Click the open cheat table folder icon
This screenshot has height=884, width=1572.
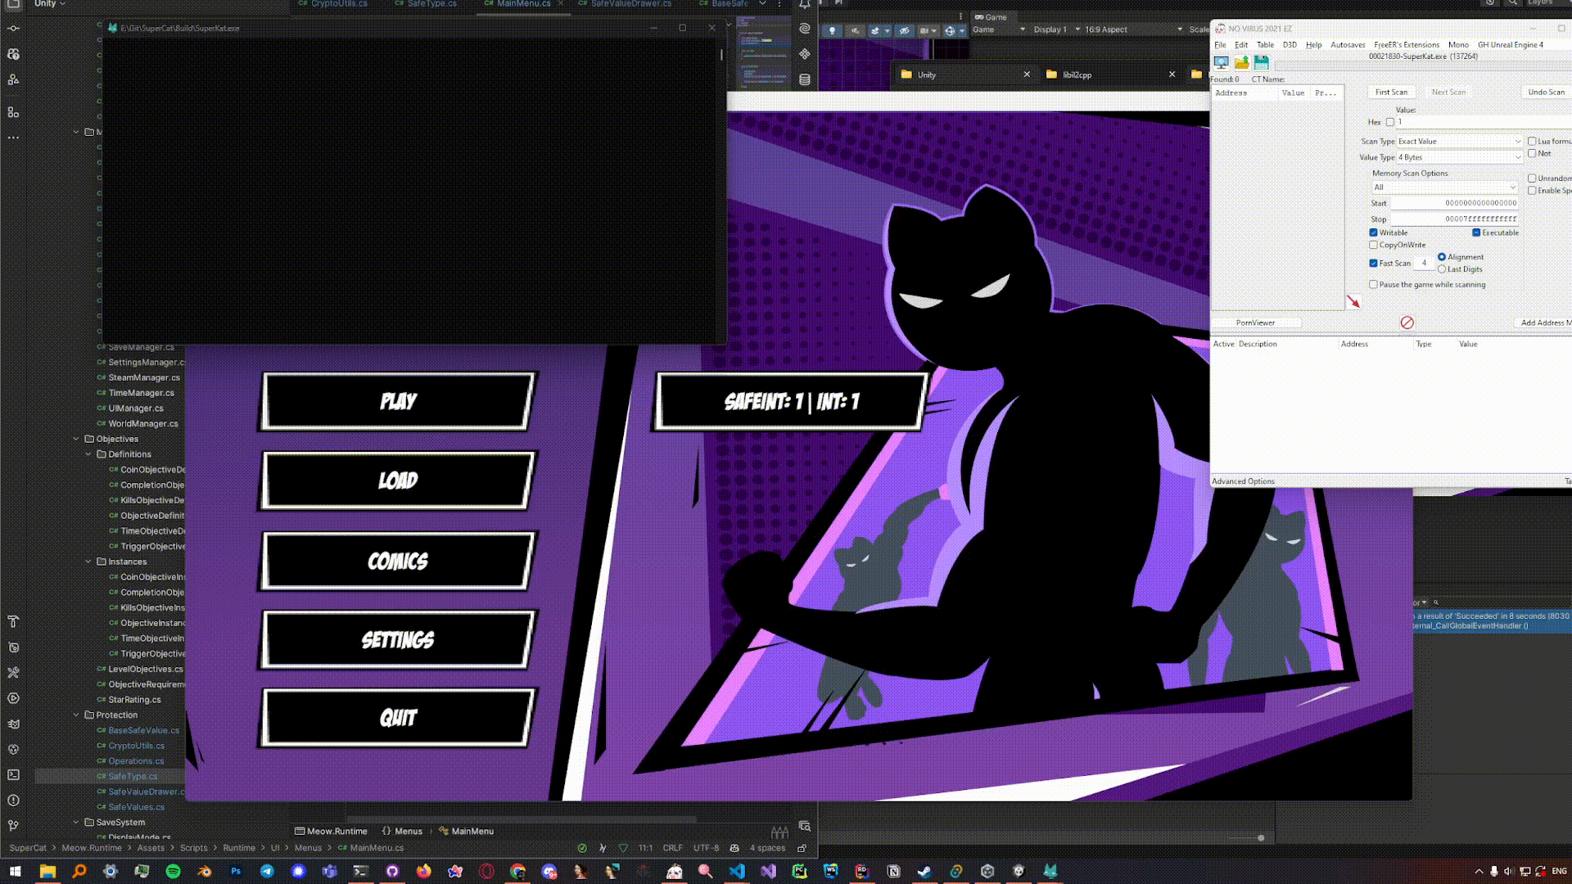pyautogui.click(x=1241, y=62)
